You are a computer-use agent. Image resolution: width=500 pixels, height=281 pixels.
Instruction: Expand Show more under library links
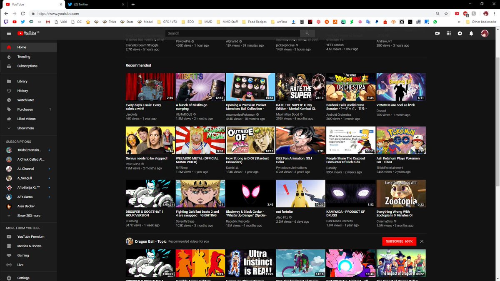28,128
